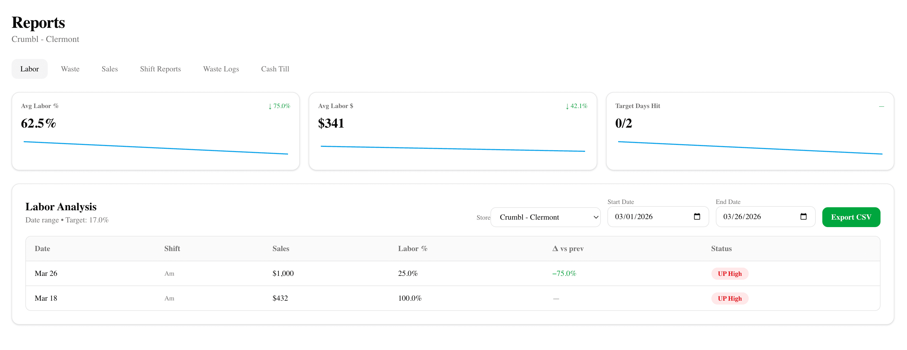Open the End Date calendar picker icon
This screenshot has height=350, width=907.
tap(805, 217)
